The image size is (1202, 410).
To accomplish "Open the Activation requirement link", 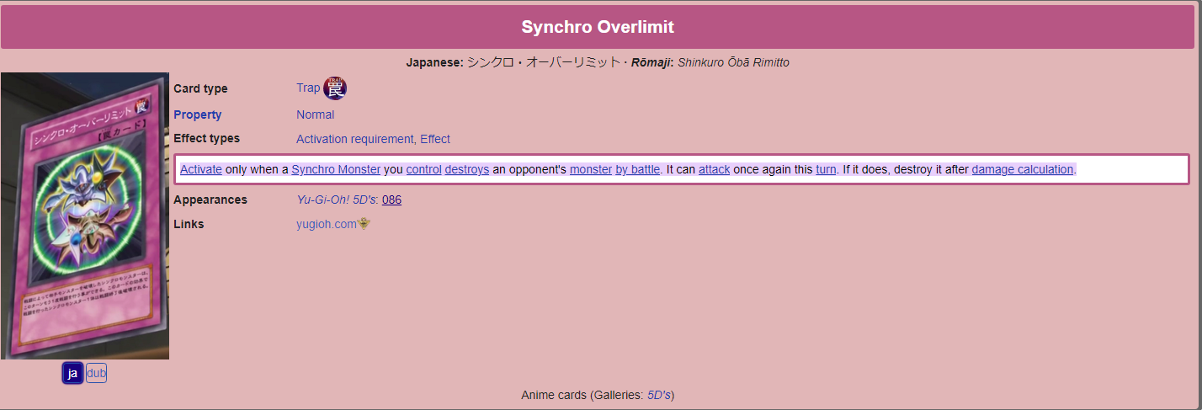I will click(x=354, y=139).
